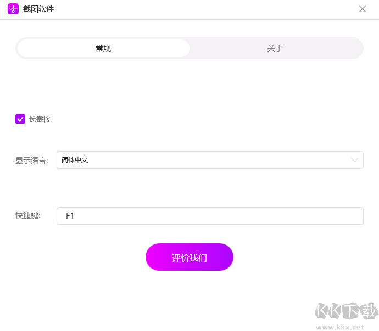Select the 简体中文 language value
The image size is (379, 331).
tap(75, 160)
